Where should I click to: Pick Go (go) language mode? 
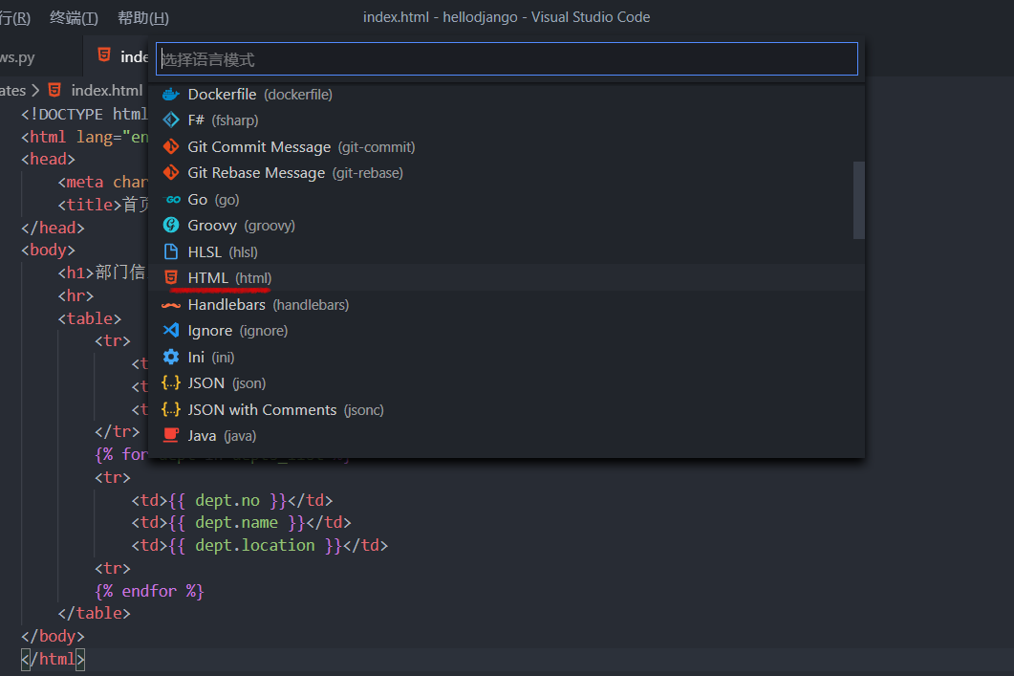tap(507, 199)
